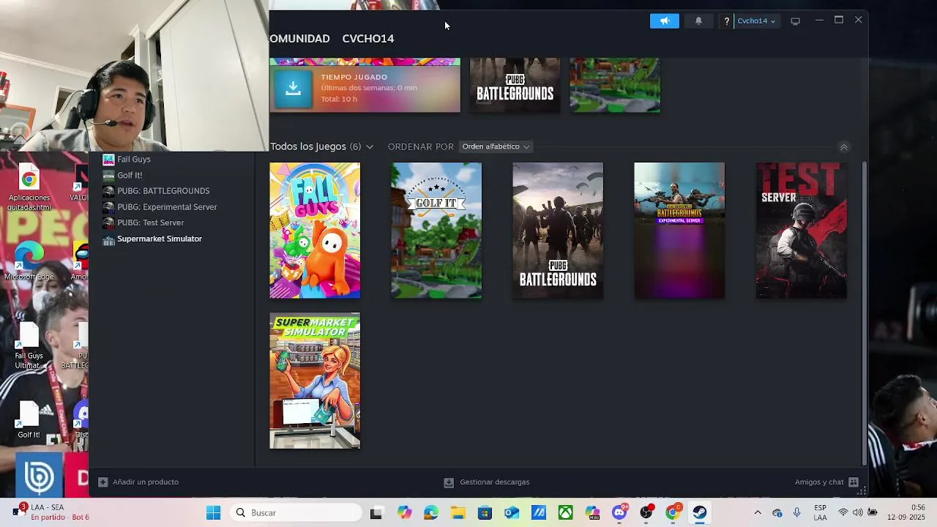Open Golf It game cover in grid

pos(436,231)
